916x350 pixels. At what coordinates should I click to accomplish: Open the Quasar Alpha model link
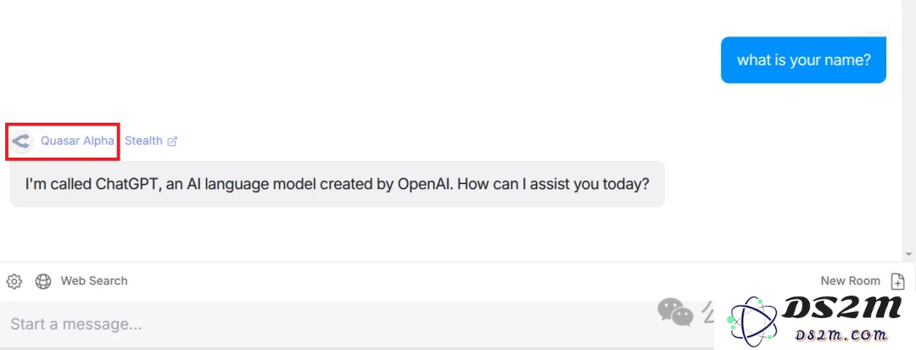[x=77, y=142]
